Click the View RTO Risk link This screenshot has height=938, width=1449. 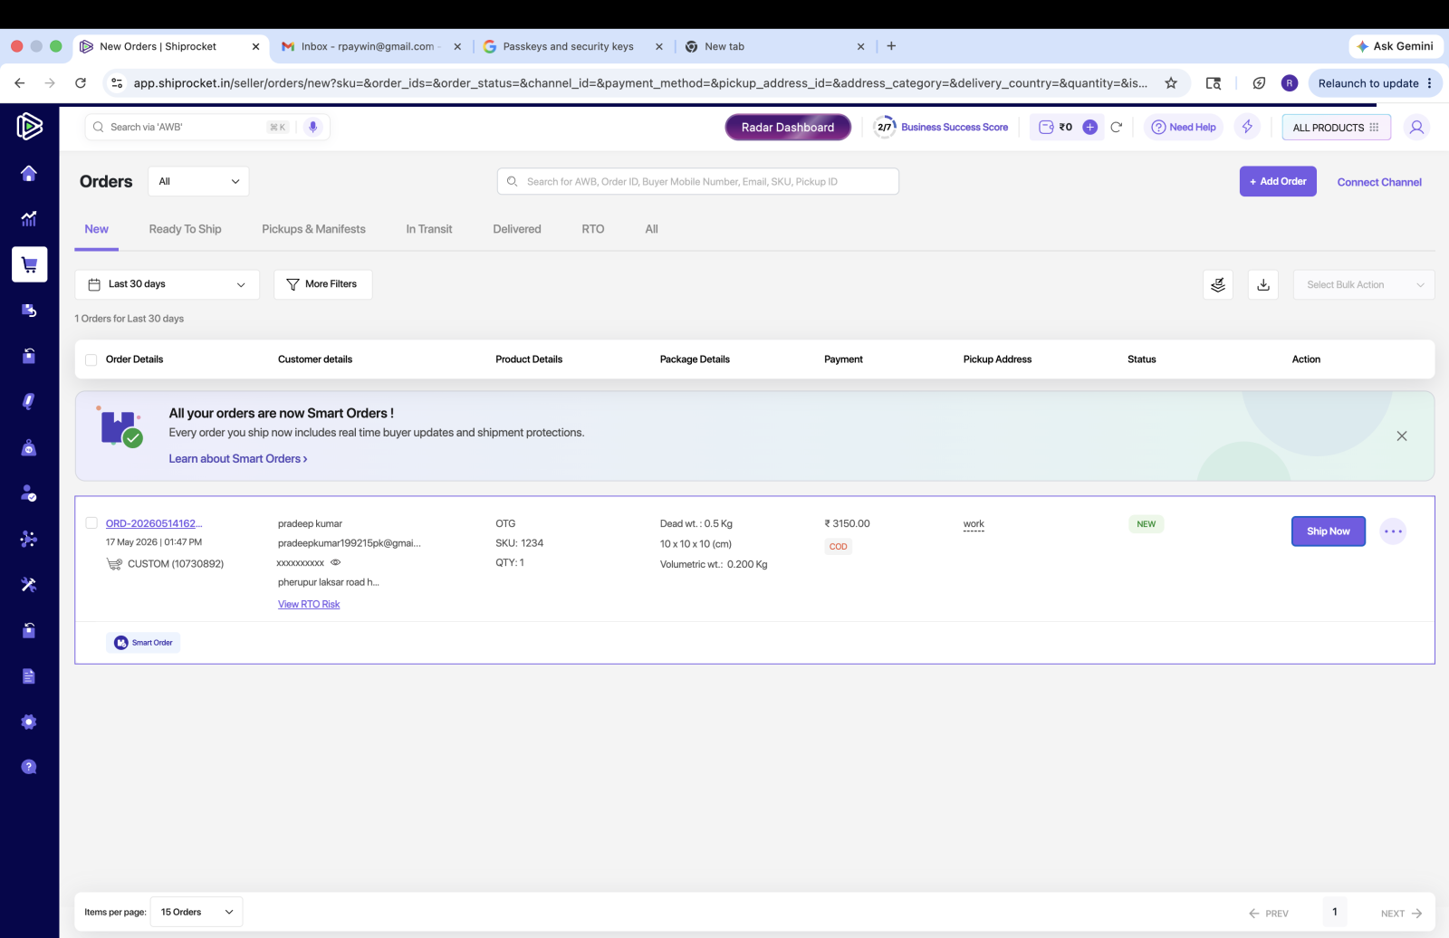(x=309, y=604)
